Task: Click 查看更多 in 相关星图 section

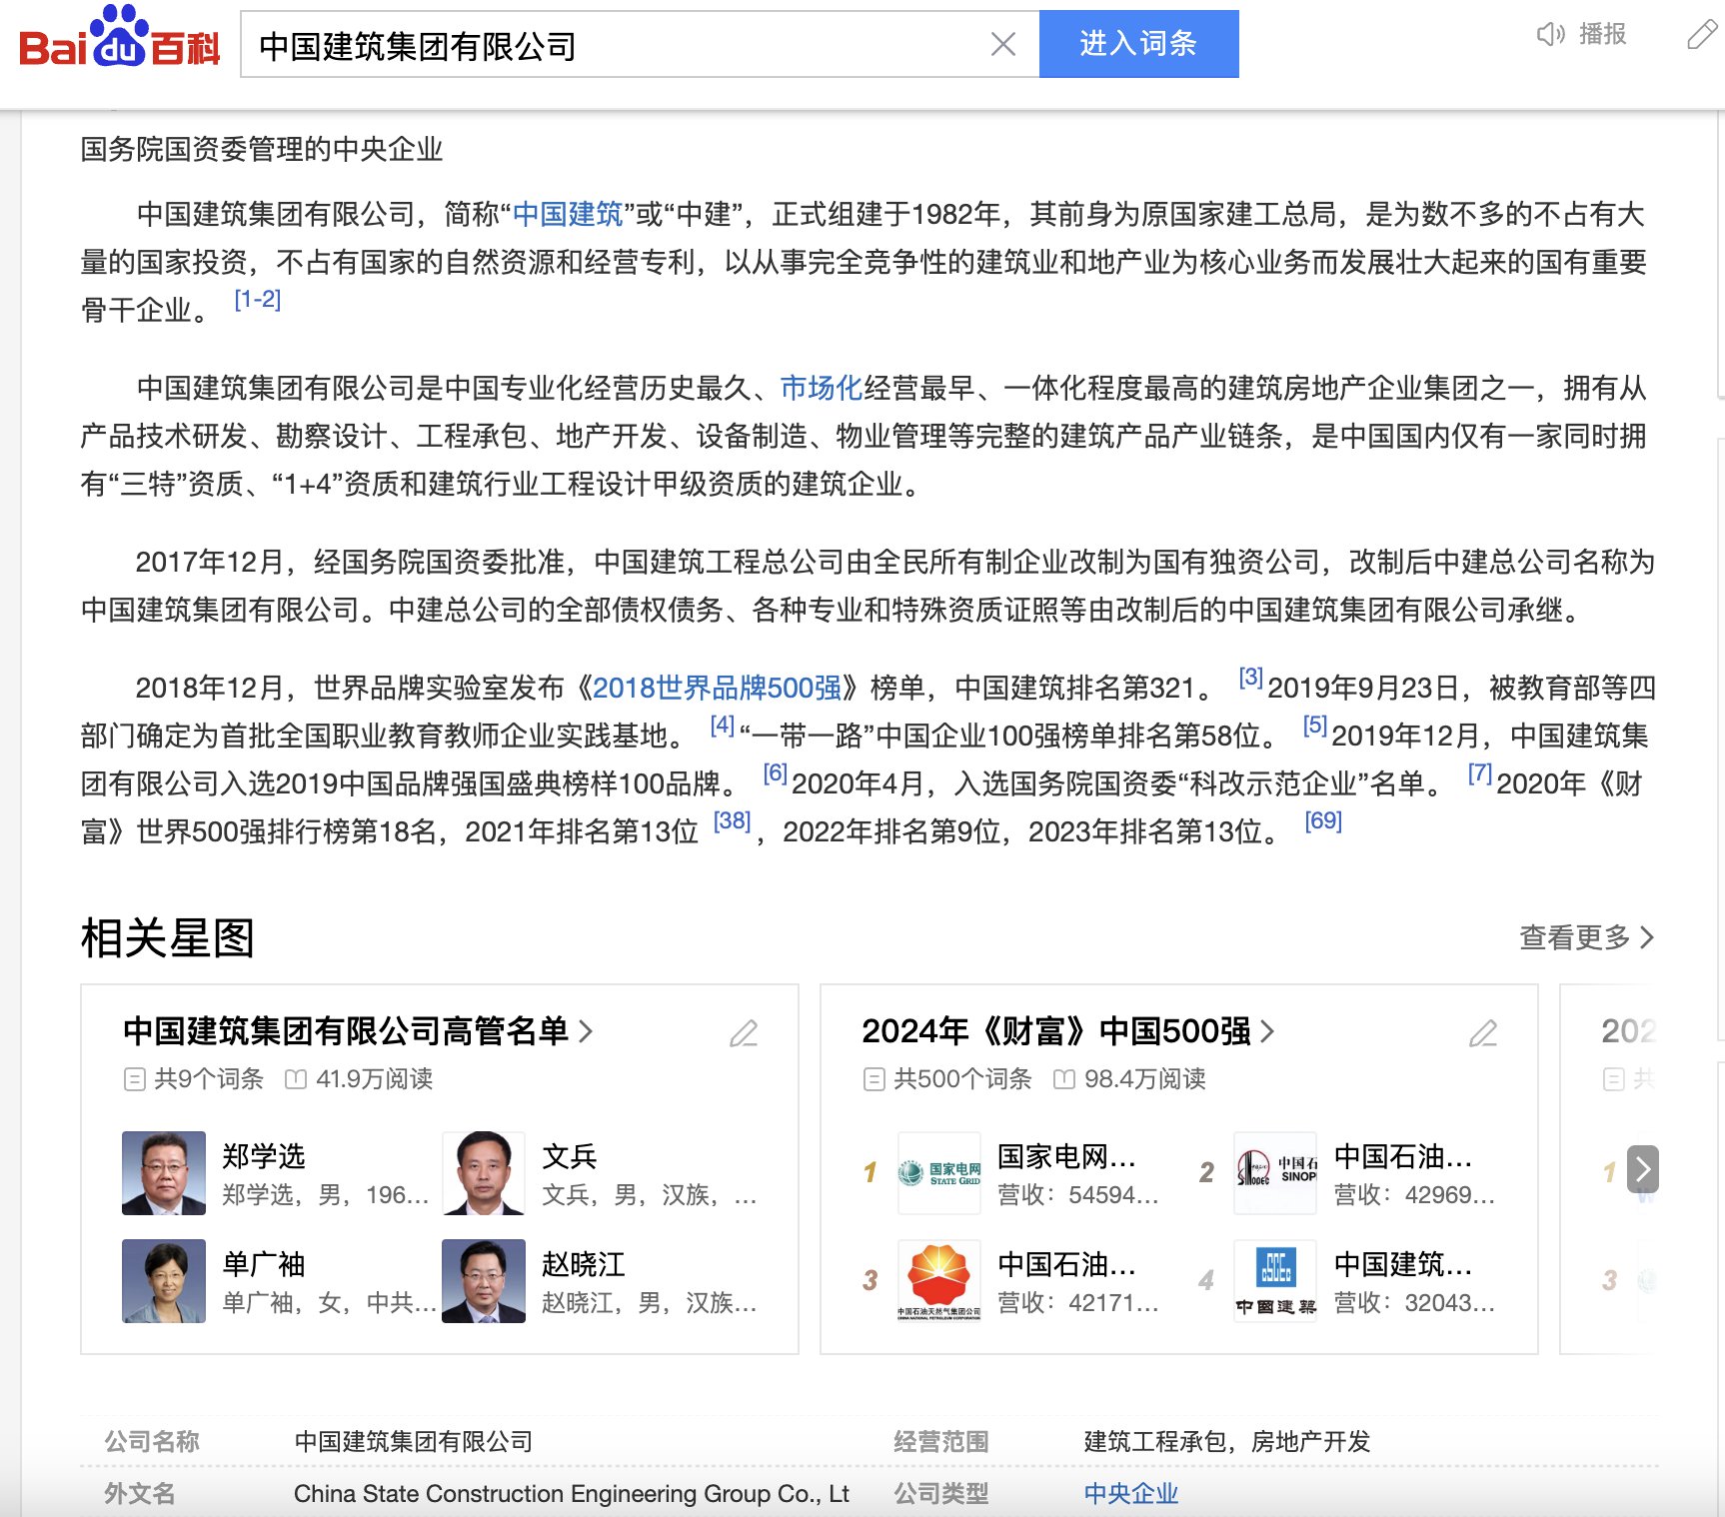Action: (x=1587, y=937)
